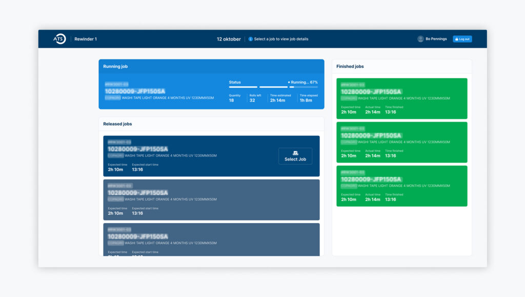Open the first finished job card

401,98
